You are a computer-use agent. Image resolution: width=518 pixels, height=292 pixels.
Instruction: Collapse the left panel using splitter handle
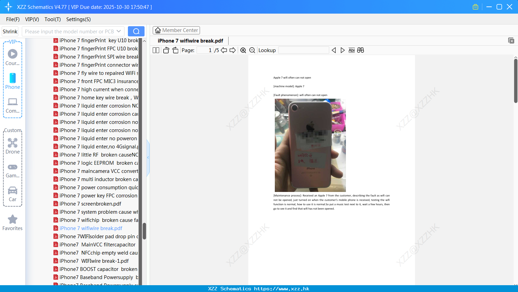148,158
